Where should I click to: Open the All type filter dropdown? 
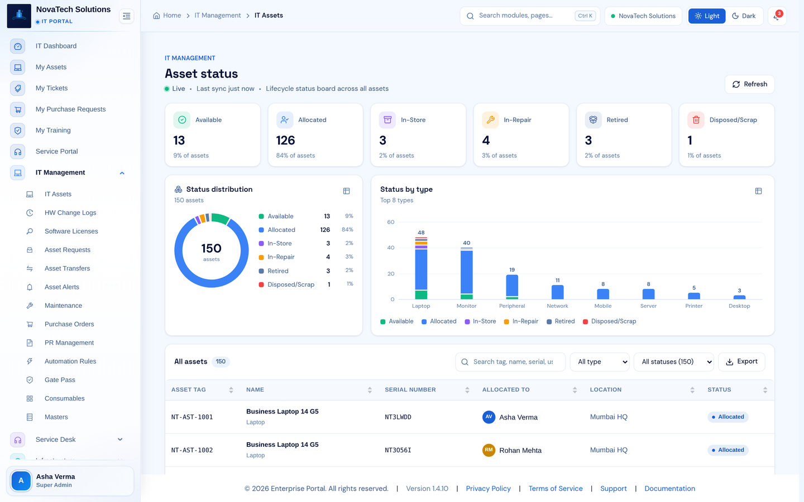pos(600,362)
